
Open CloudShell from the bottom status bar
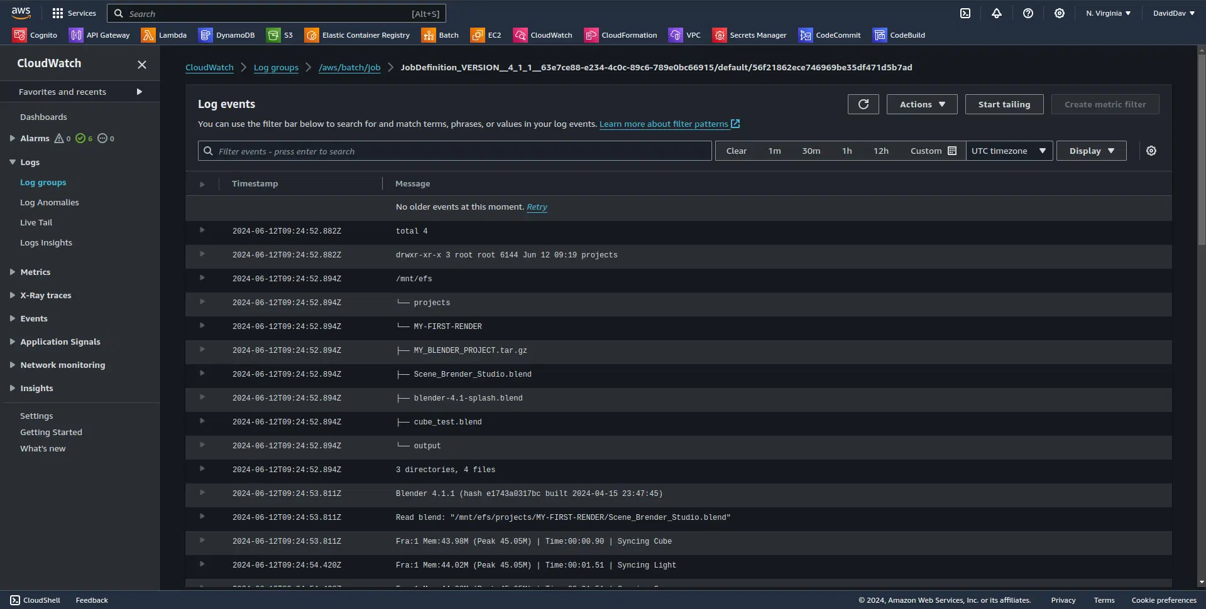coord(35,600)
